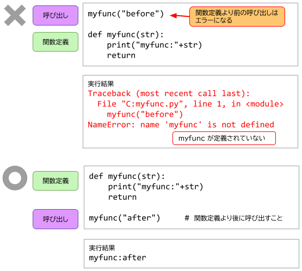
Task: Click the return line in the top code box
Action: click(x=121, y=55)
